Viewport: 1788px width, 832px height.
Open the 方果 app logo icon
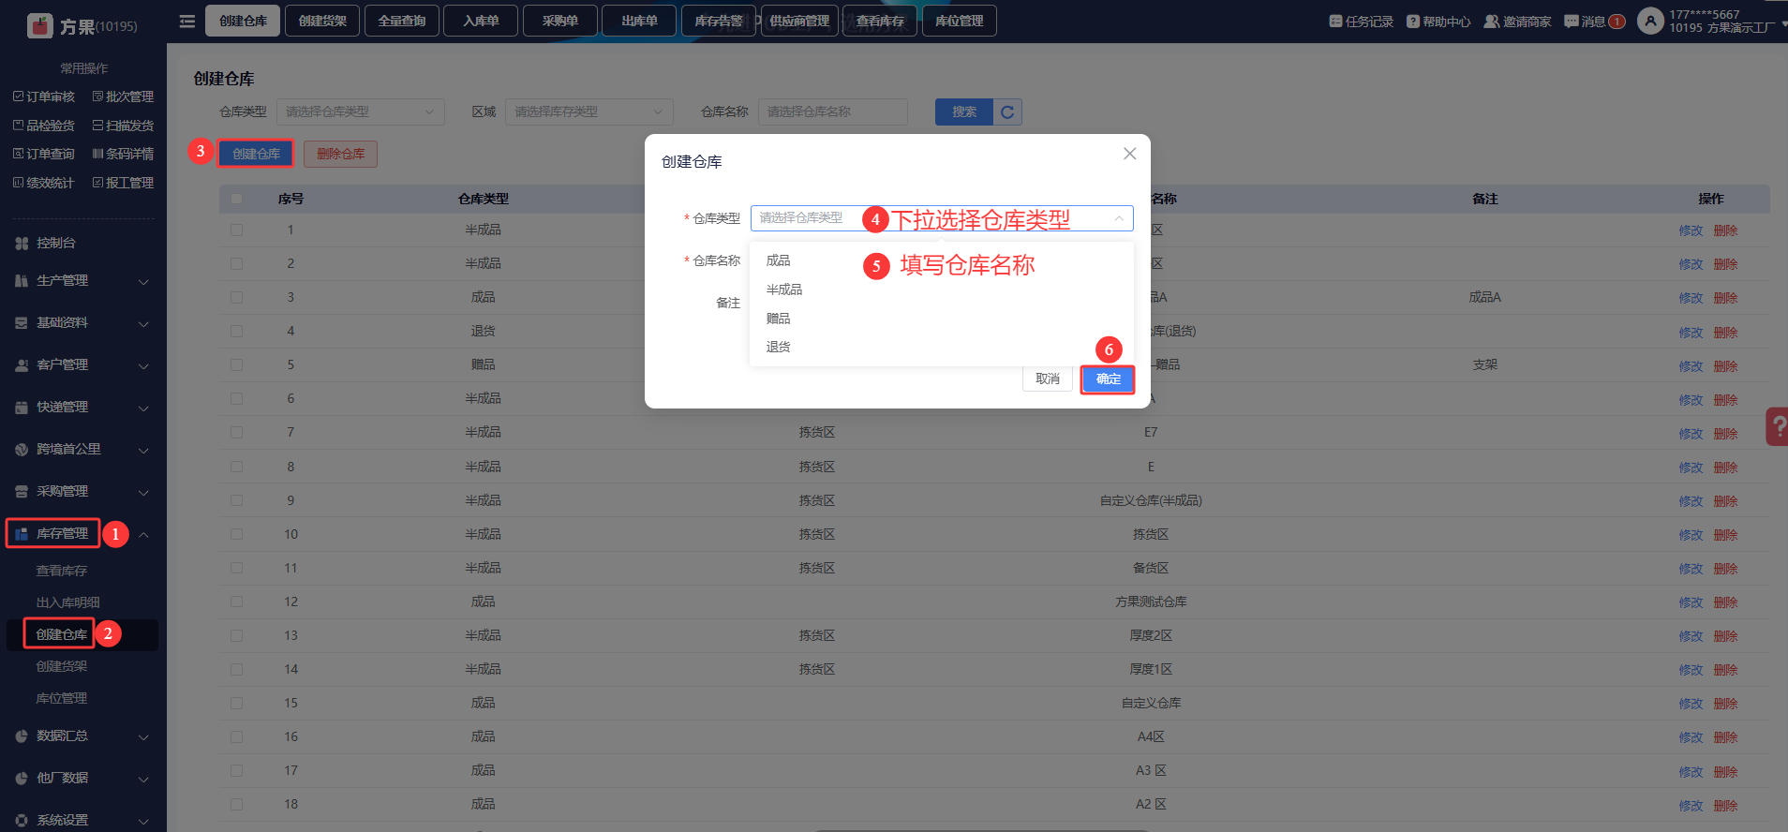point(40,25)
